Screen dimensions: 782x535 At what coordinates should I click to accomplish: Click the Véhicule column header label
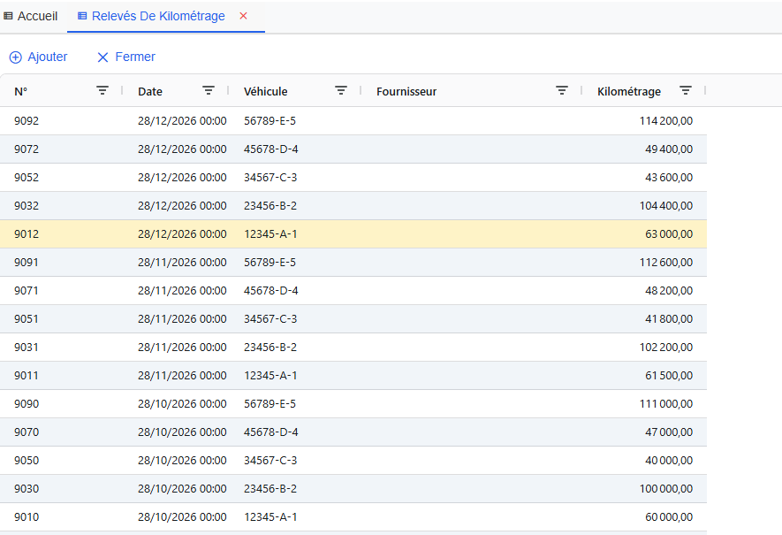tap(266, 91)
